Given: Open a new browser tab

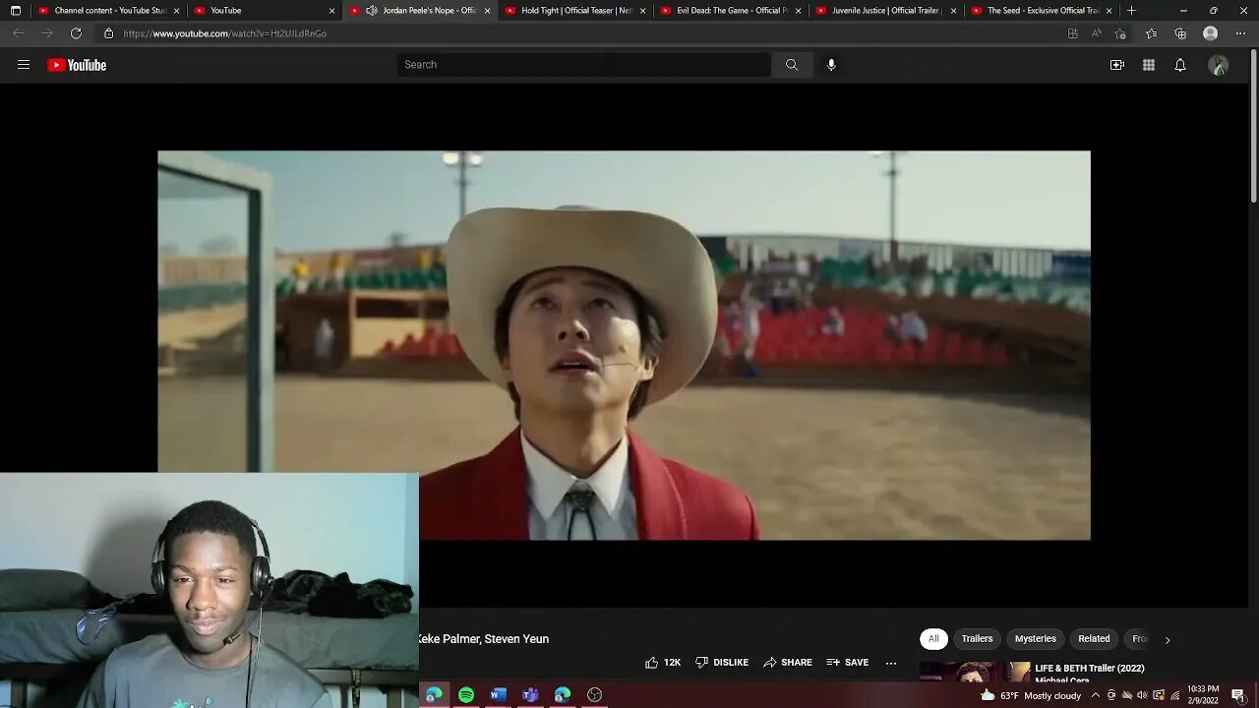Looking at the screenshot, I should [x=1131, y=11].
